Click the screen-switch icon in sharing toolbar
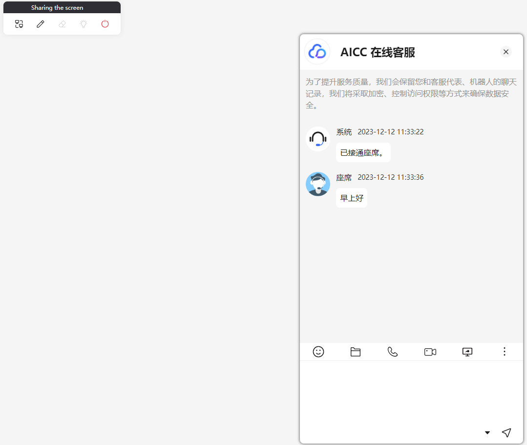 (19, 24)
